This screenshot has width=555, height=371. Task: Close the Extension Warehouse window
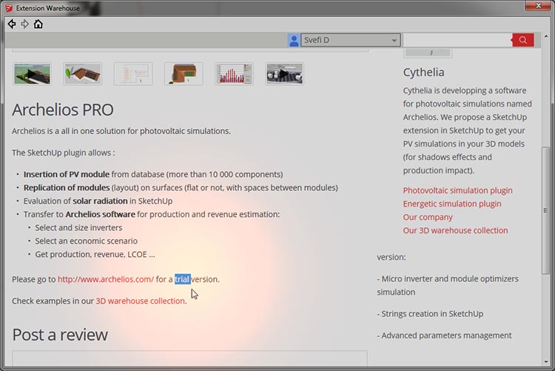pos(538,6)
